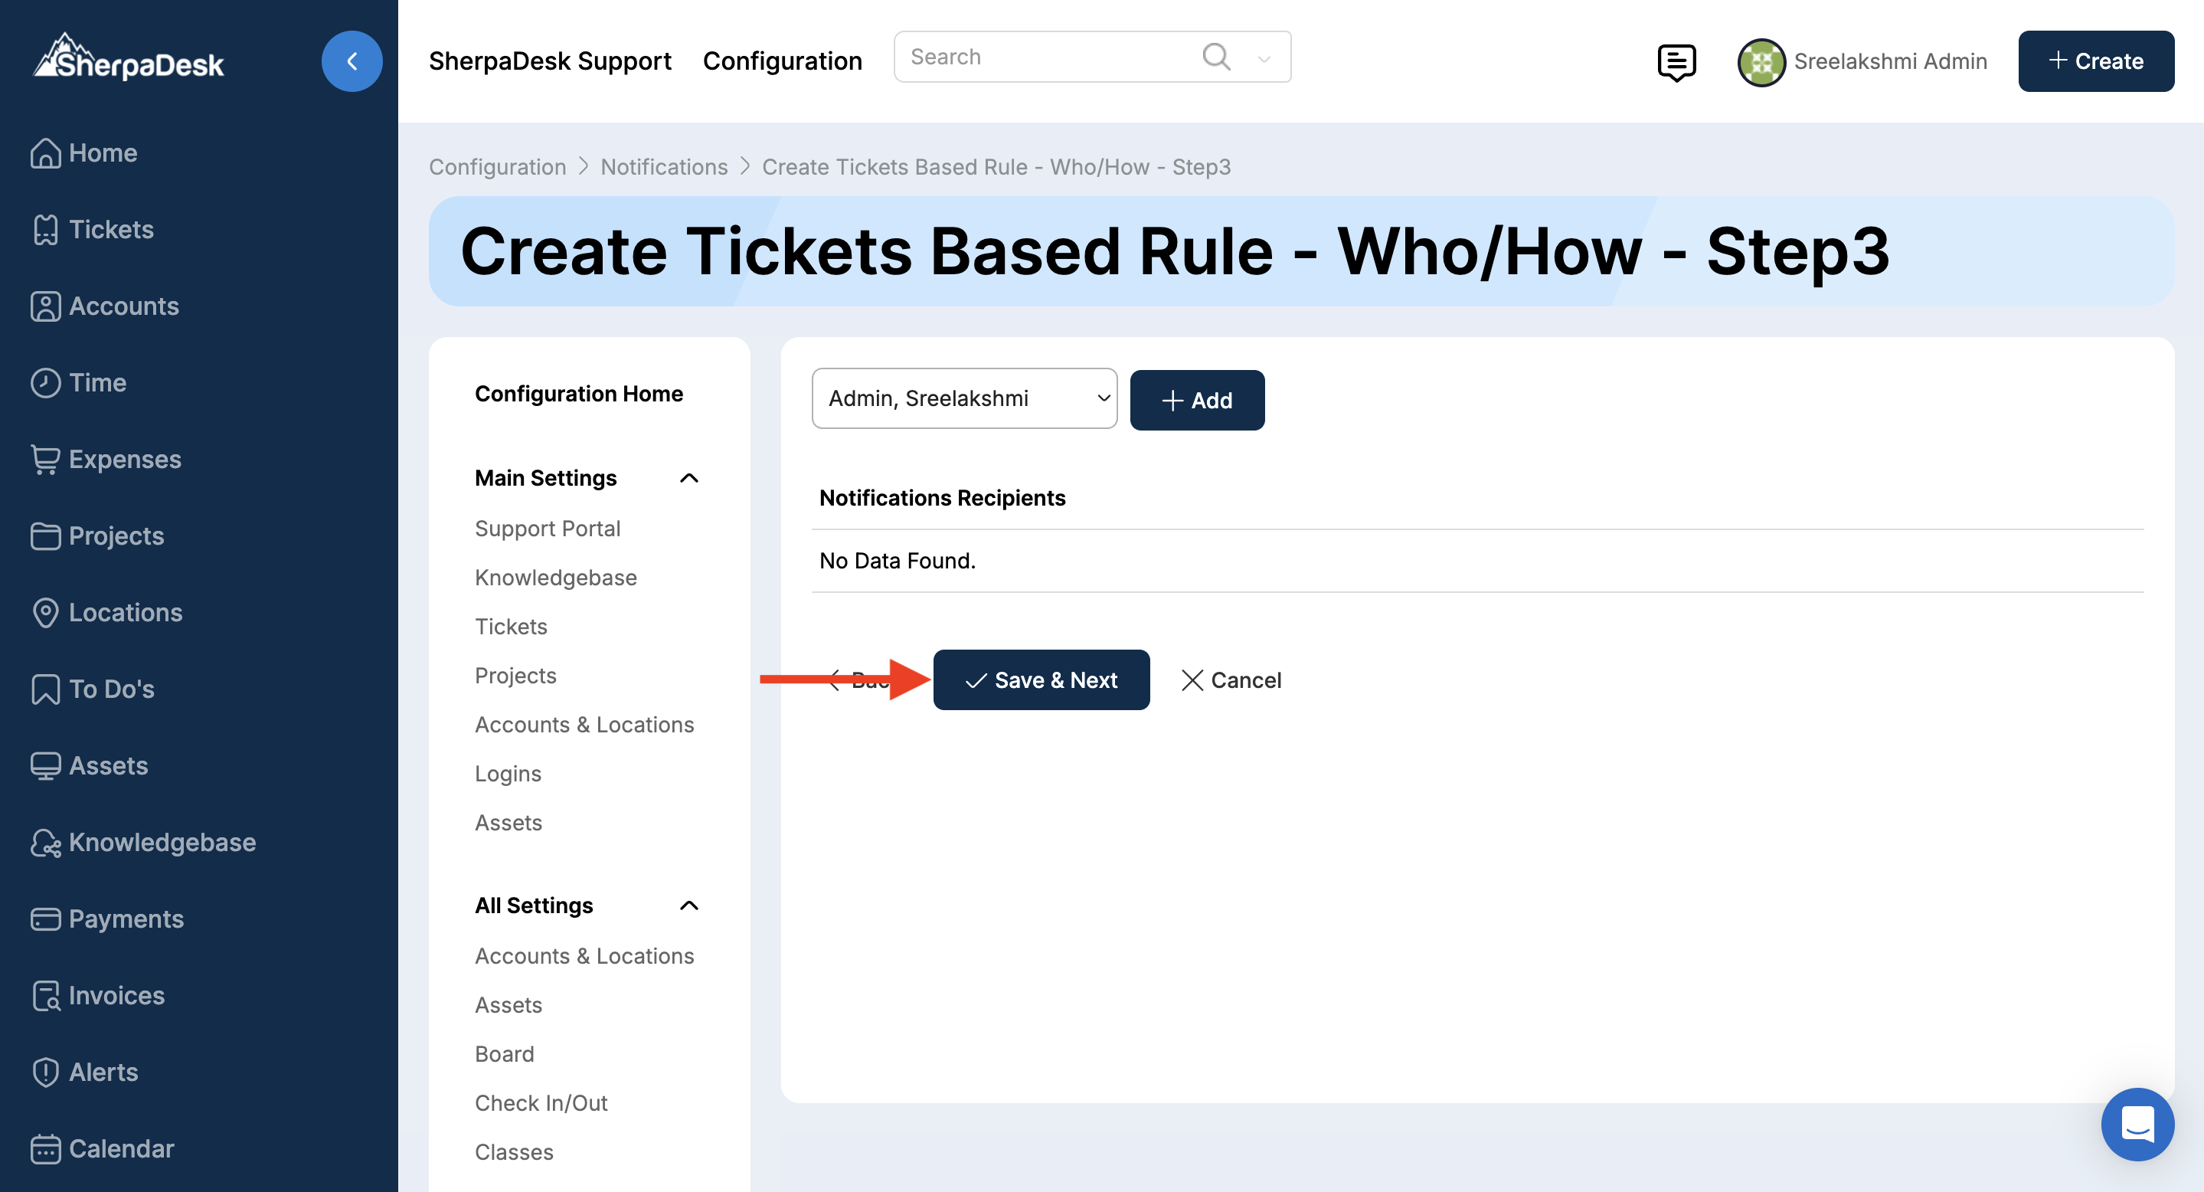
Task: Select Support Portal in Main Settings
Action: click(548, 528)
